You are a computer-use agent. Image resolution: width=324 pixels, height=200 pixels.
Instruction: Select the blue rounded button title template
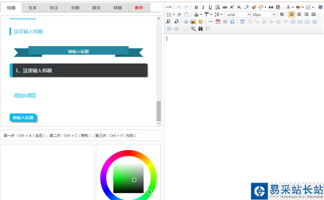tap(23, 118)
